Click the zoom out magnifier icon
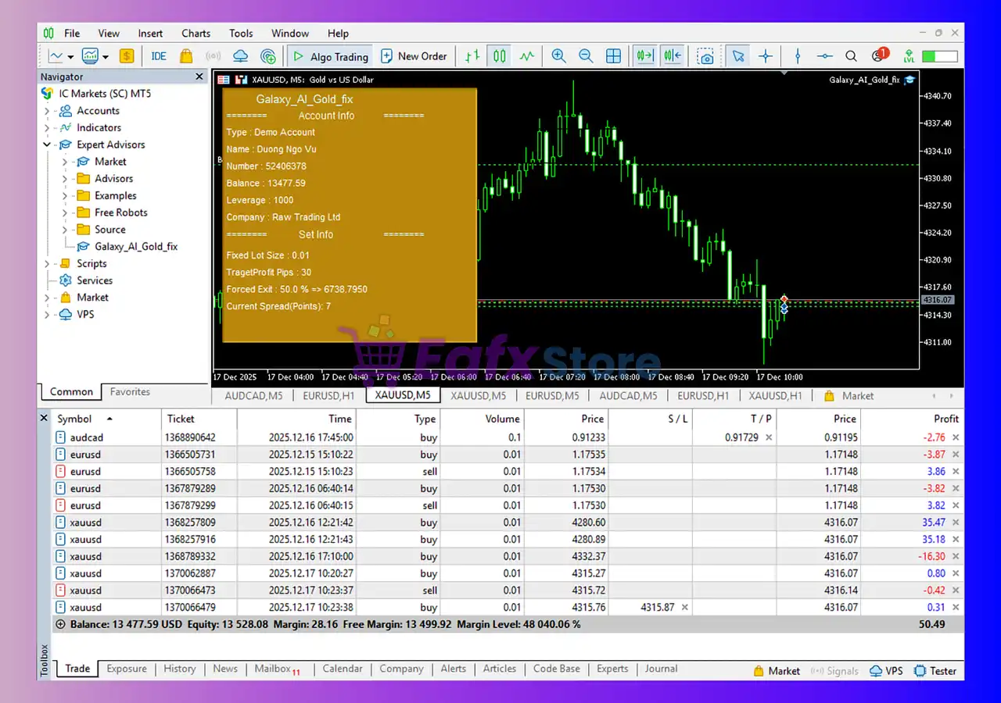Viewport: 1001px width, 703px height. [x=586, y=56]
